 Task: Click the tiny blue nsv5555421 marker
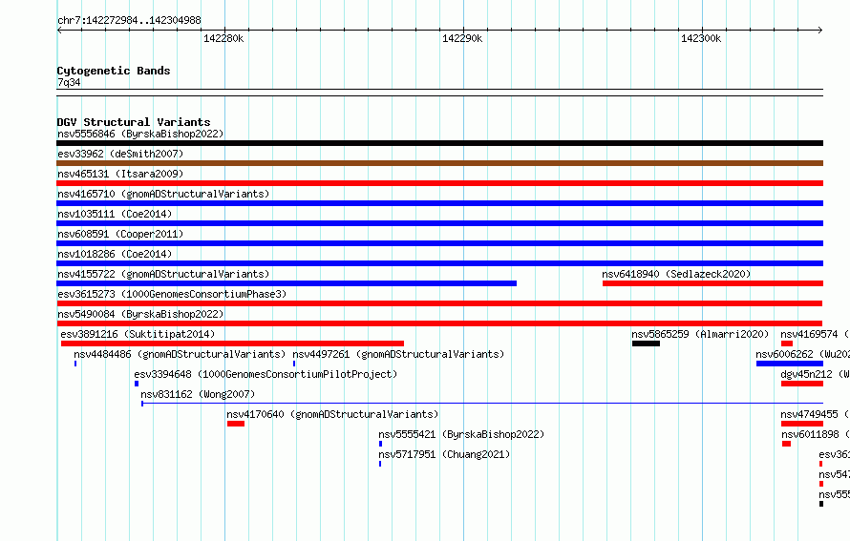(x=380, y=444)
